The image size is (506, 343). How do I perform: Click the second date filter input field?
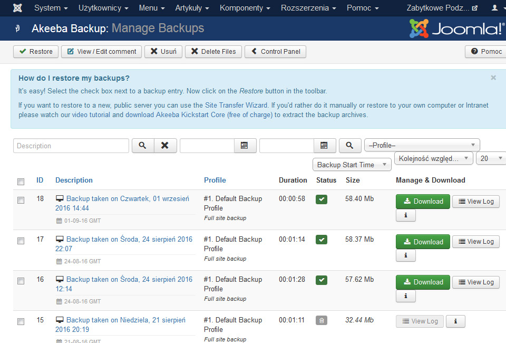click(x=287, y=146)
